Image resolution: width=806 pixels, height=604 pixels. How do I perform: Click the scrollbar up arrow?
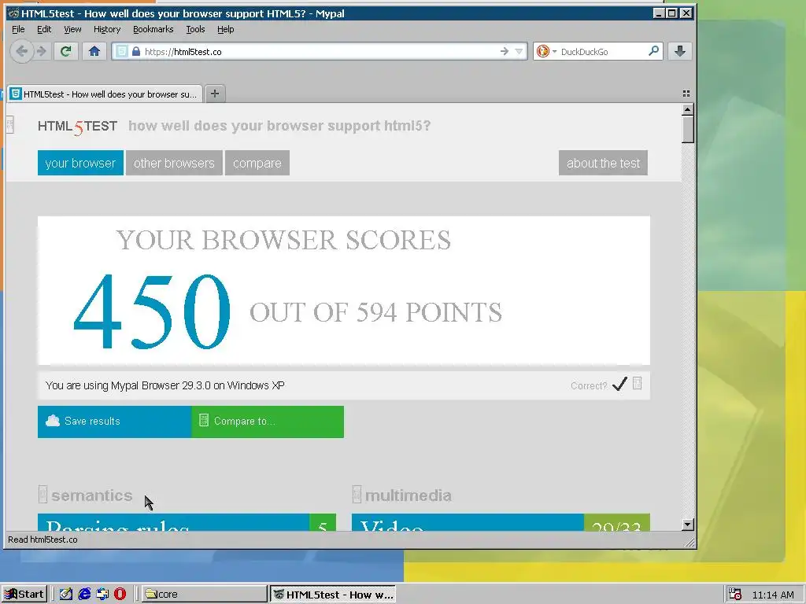click(x=688, y=109)
